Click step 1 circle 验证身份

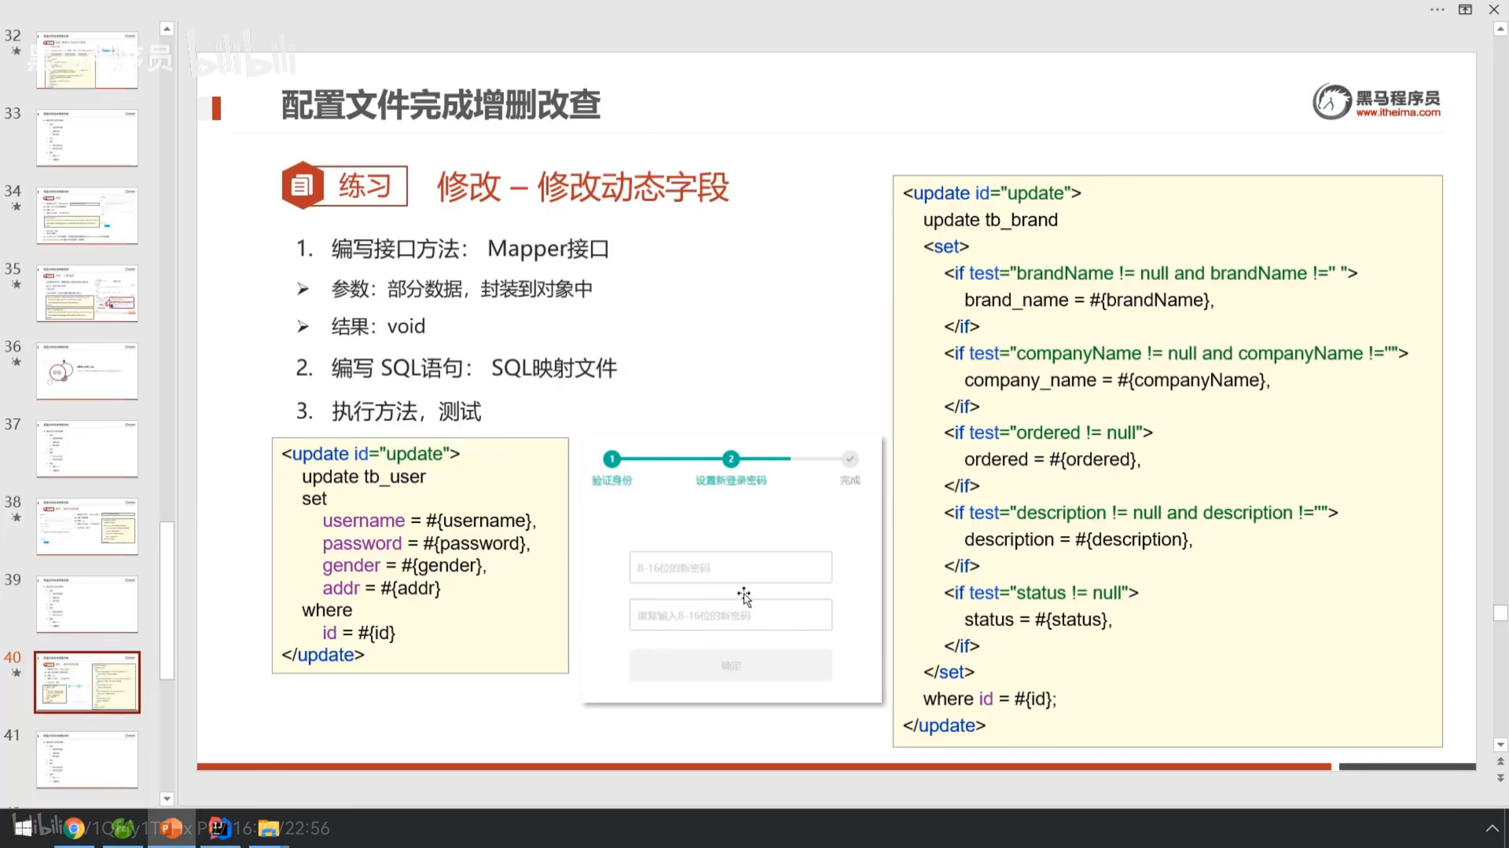[x=612, y=459]
